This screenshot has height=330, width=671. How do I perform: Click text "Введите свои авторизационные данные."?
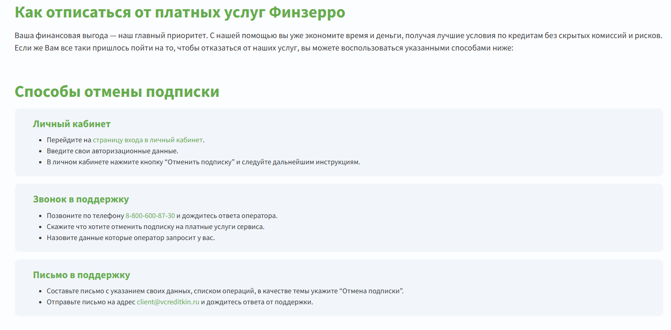pos(112,151)
